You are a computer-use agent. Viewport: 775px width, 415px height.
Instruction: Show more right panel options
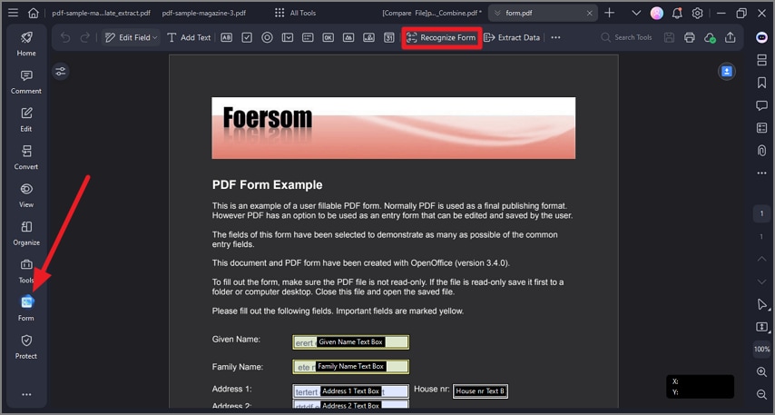click(761, 173)
